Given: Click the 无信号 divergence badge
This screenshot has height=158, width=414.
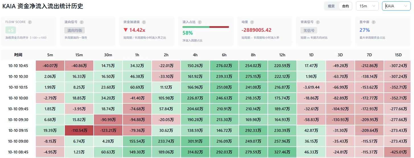Looking at the screenshot, I should (309, 30).
